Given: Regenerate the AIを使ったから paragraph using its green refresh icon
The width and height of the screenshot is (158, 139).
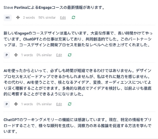Looking at the screenshot, I should coord(70,104).
